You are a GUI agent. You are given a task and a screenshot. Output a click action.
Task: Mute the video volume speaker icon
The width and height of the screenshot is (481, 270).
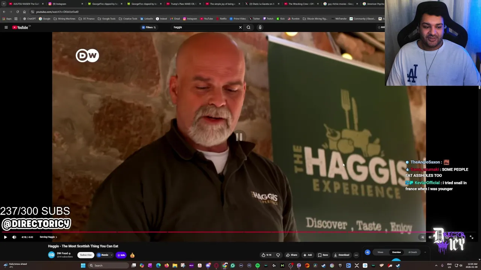click(x=14, y=237)
